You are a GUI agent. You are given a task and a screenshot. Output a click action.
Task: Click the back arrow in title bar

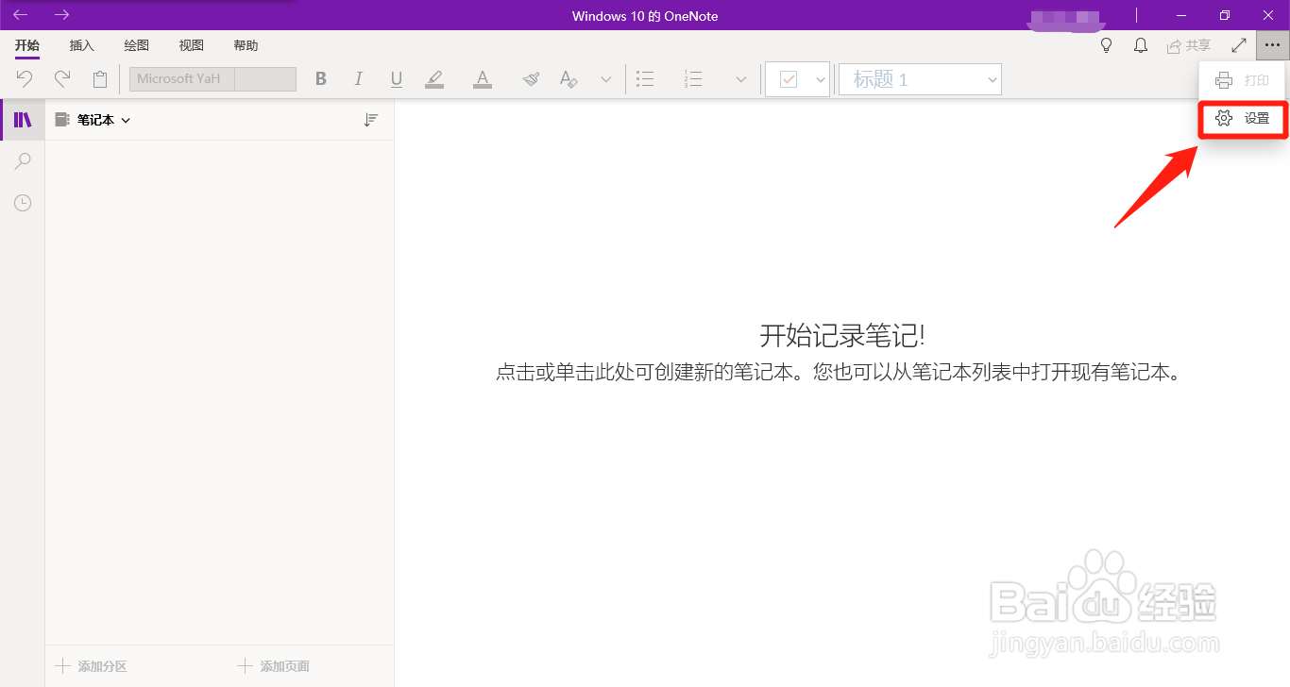pyautogui.click(x=20, y=15)
